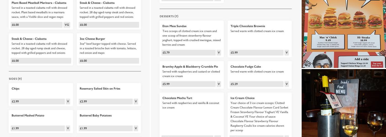Image resolution: width=386 pixels, height=137 pixels.
Task: Click the V badge on Eton Mess Sundae
Action: coord(219,53)
